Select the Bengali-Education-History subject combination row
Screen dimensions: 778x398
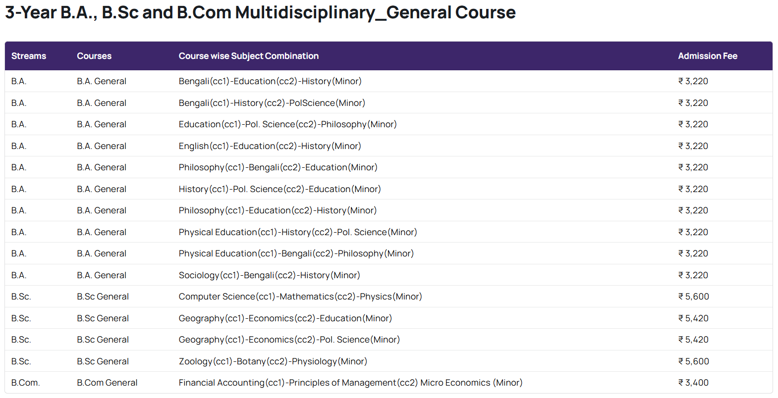pos(270,81)
